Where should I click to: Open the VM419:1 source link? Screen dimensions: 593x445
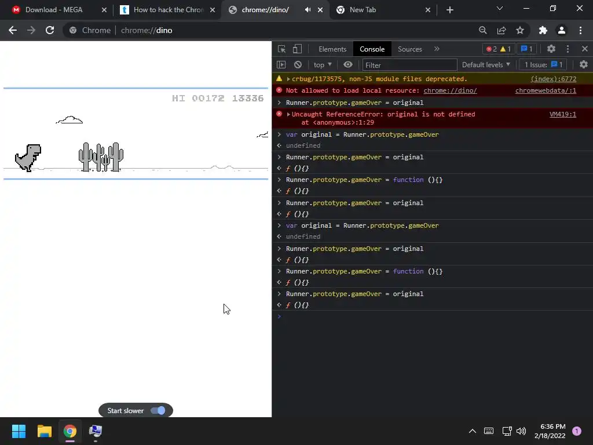pyautogui.click(x=563, y=114)
